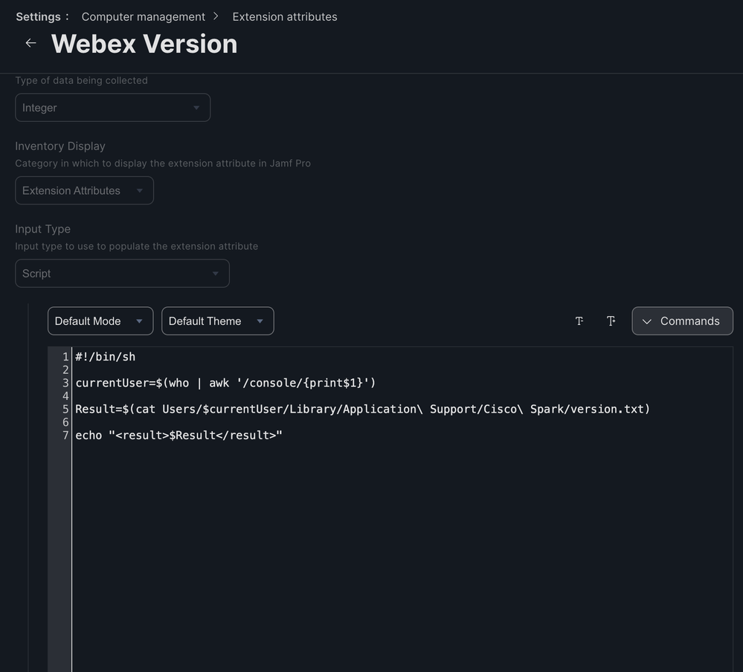Click the 'Inventory Display' label
The image size is (743, 672).
point(60,146)
